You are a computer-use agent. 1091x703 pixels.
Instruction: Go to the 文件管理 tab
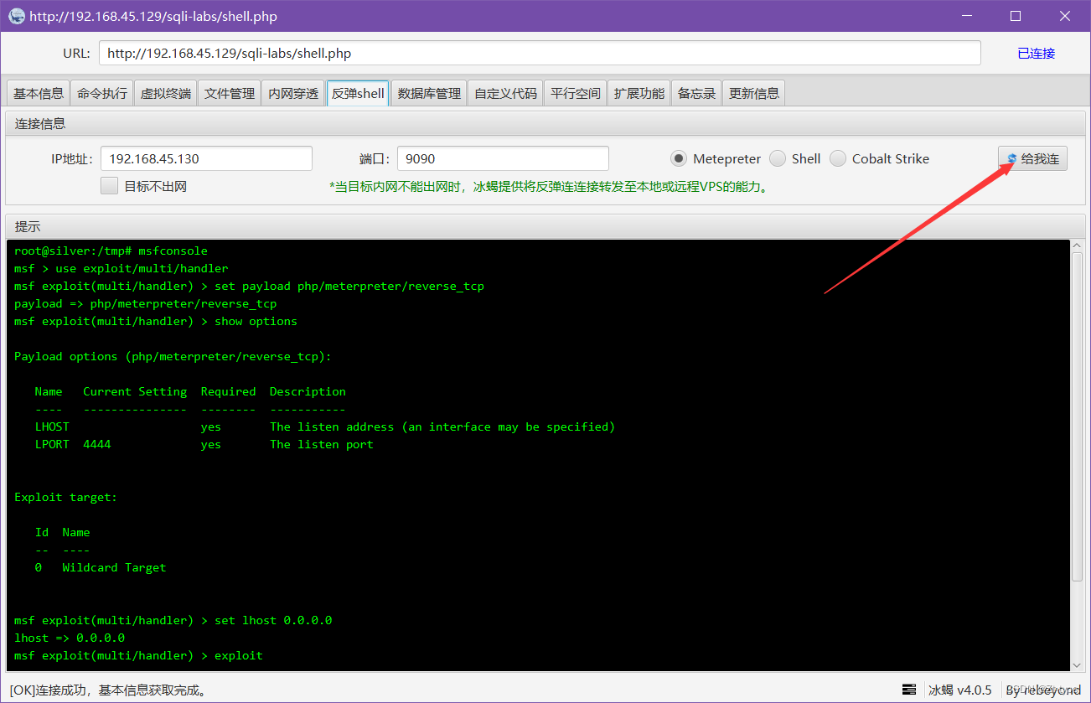[230, 93]
